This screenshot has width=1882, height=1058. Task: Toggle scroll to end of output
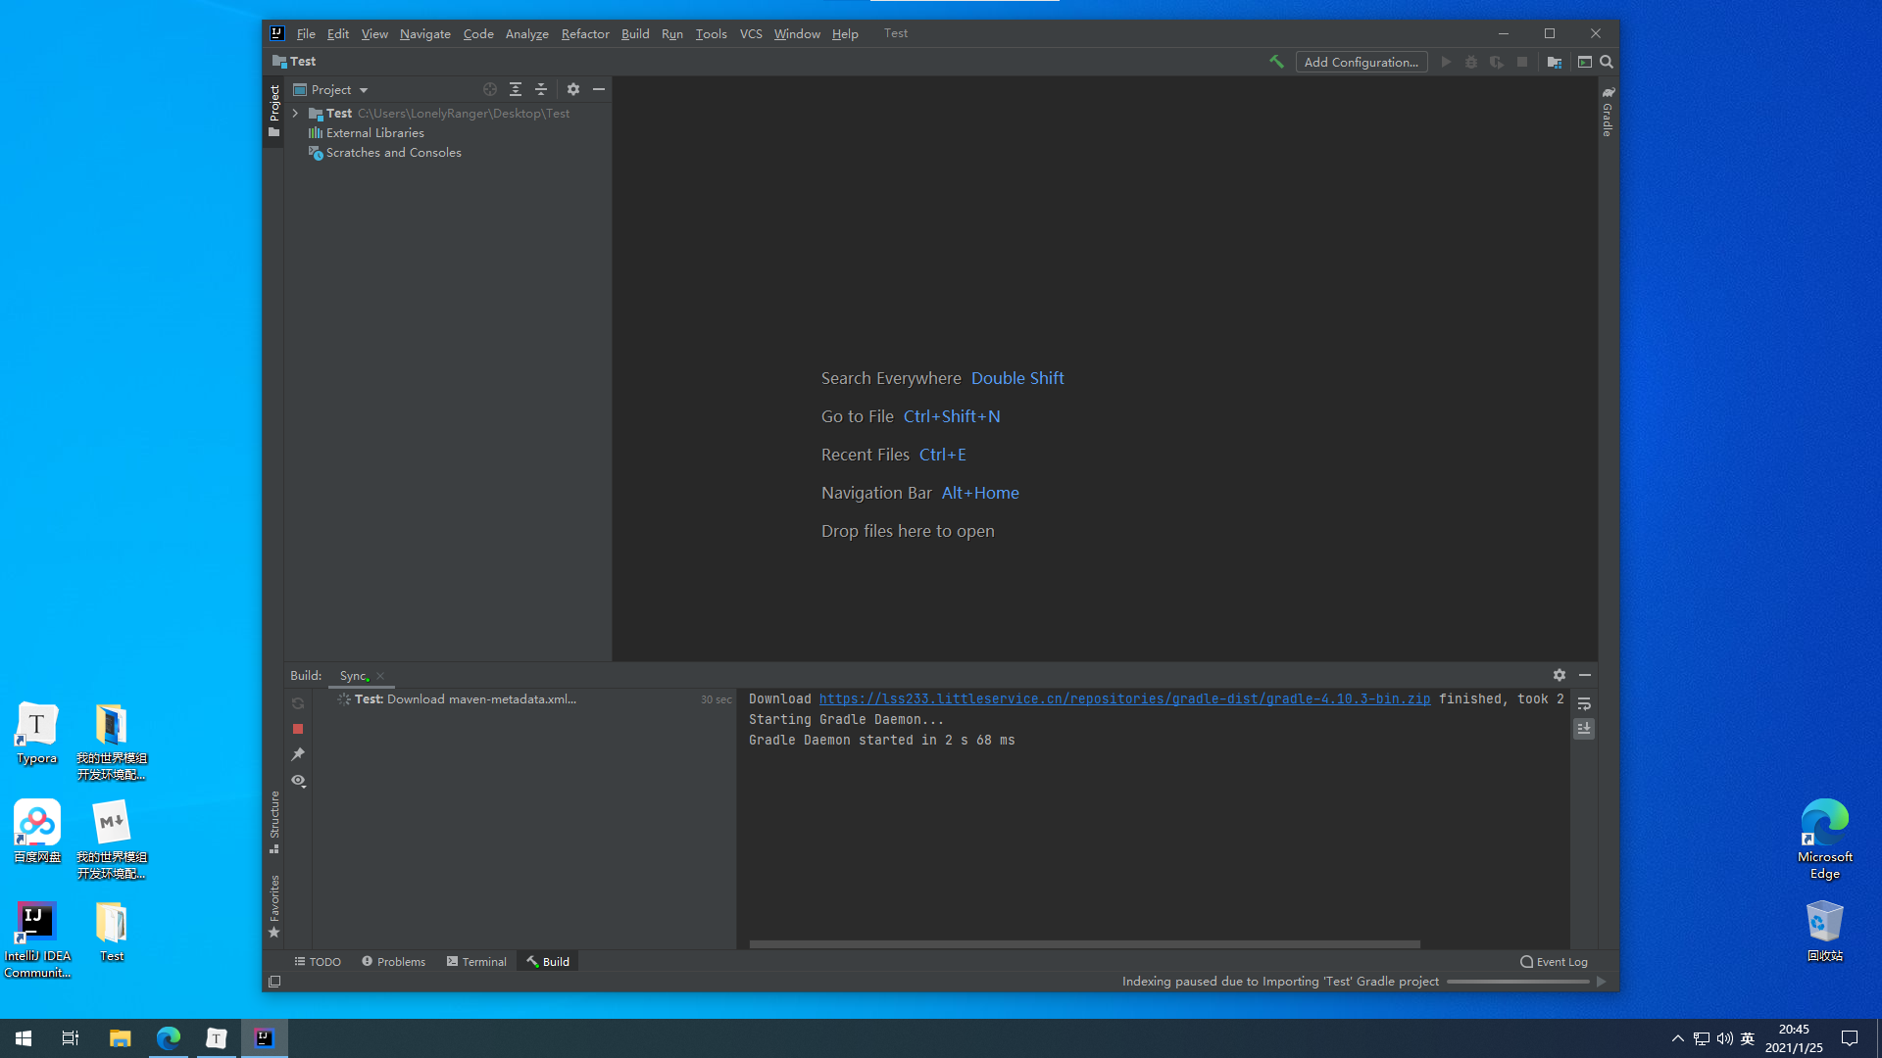click(x=1584, y=729)
